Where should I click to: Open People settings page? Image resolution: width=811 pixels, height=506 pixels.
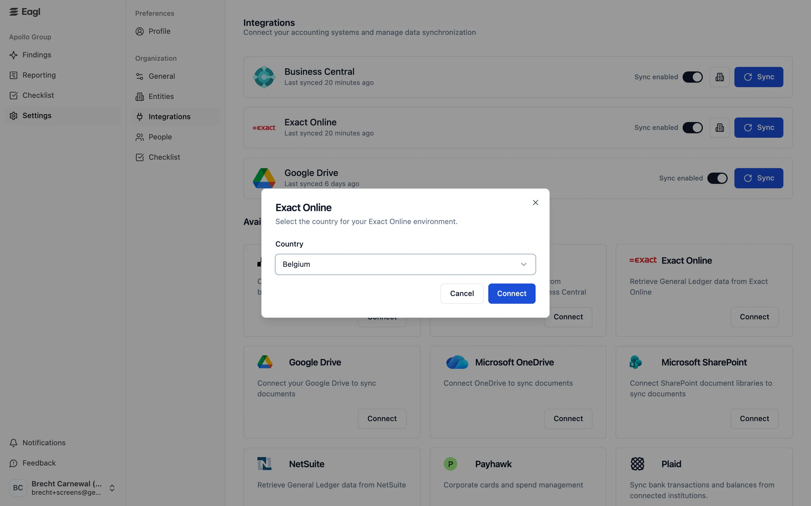pos(175,137)
